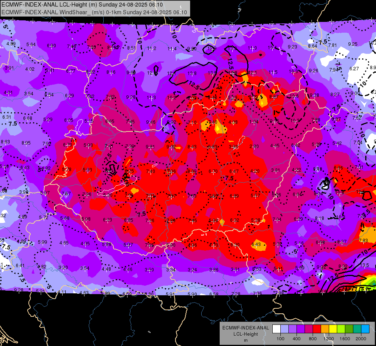Click the LCL-Height (m) header title line
The width and height of the screenshot is (376, 346).
(x=82, y=5)
